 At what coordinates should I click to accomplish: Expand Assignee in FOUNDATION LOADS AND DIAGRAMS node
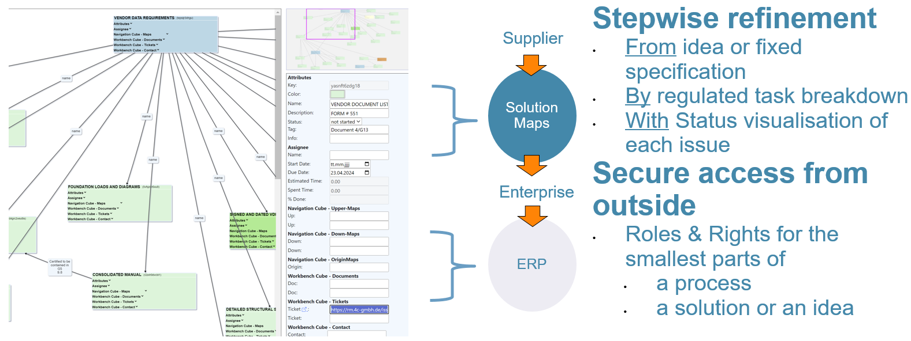(84, 198)
